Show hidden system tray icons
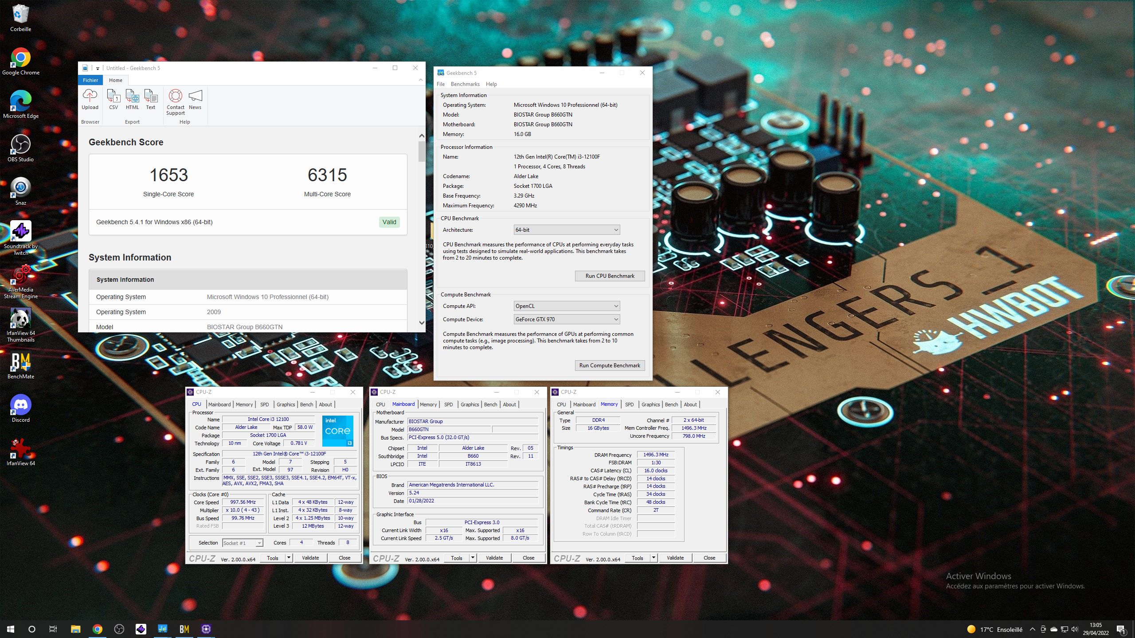Viewport: 1135px width, 638px height. [x=1032, y=629]
